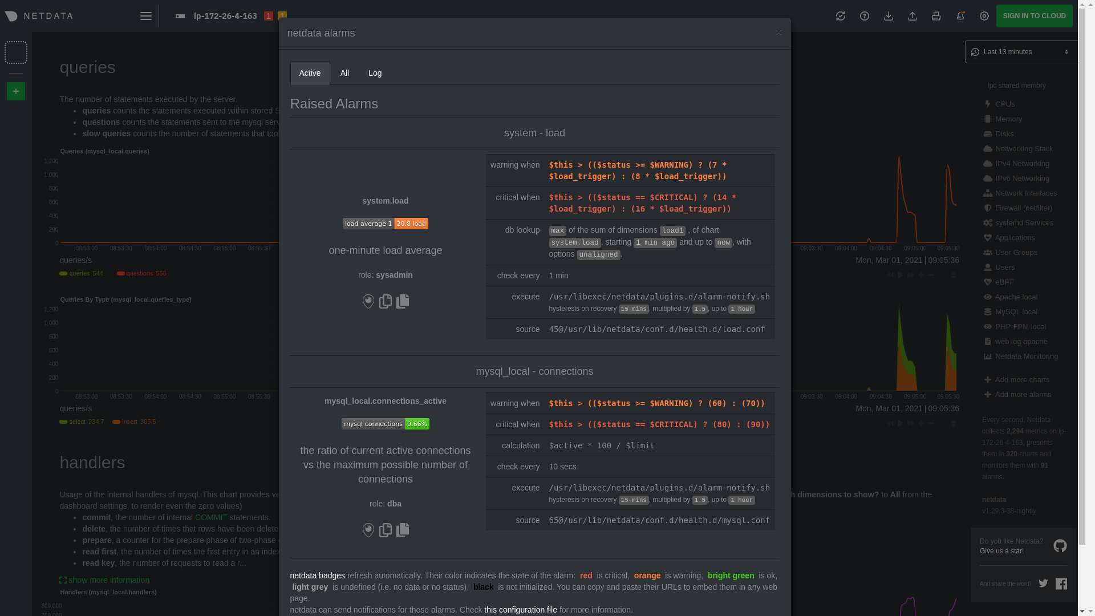
Task: Click the upload/share icon in toolbar
Action: (x=912, y=15)
